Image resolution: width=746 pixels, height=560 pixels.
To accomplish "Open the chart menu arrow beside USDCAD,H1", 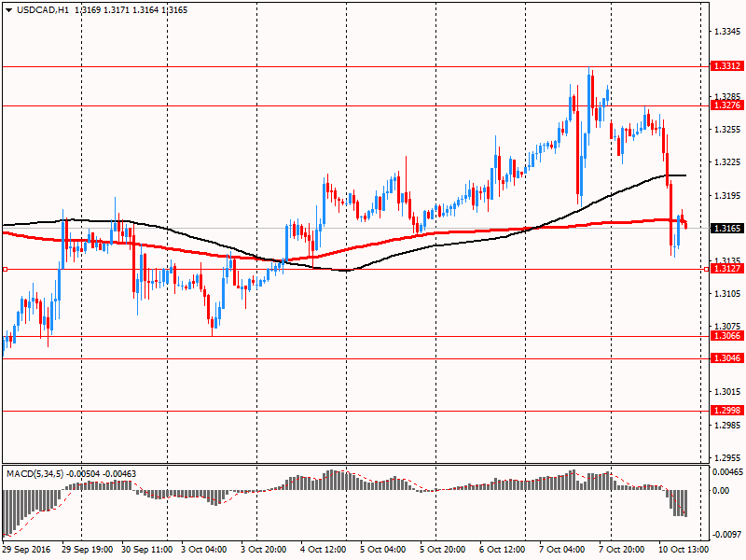I will pos(7,9).
